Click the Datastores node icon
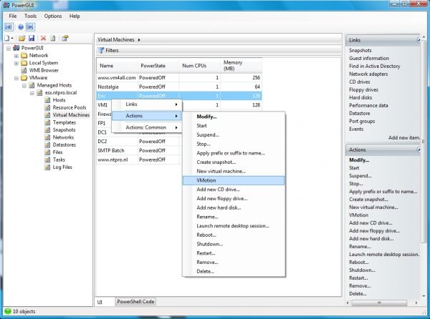This screenshot has width=430, height=319. coord(47,144)
